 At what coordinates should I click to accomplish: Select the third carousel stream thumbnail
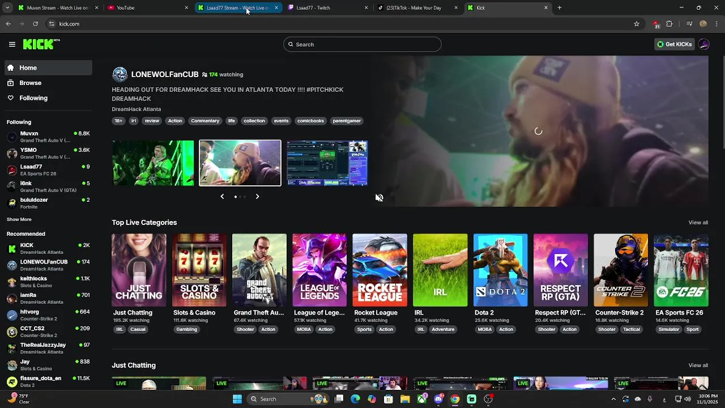(327, 163)
